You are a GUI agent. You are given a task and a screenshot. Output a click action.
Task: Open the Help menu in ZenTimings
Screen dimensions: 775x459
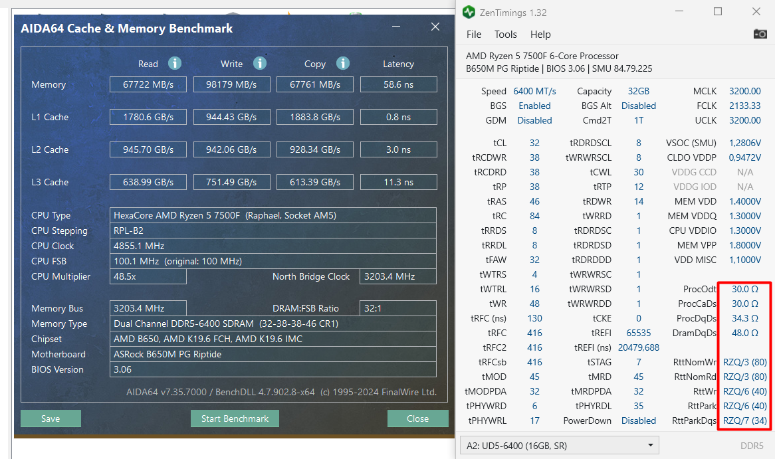540,34
